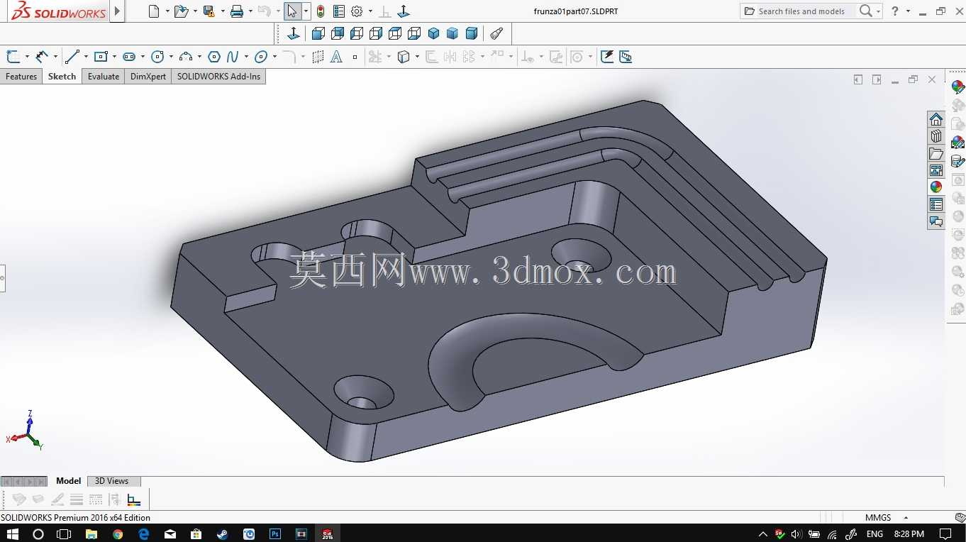Screen dimensions: 966x542
Task: Click the Open file folder icon
Action: pyautogui.click(x=181, y=11)
